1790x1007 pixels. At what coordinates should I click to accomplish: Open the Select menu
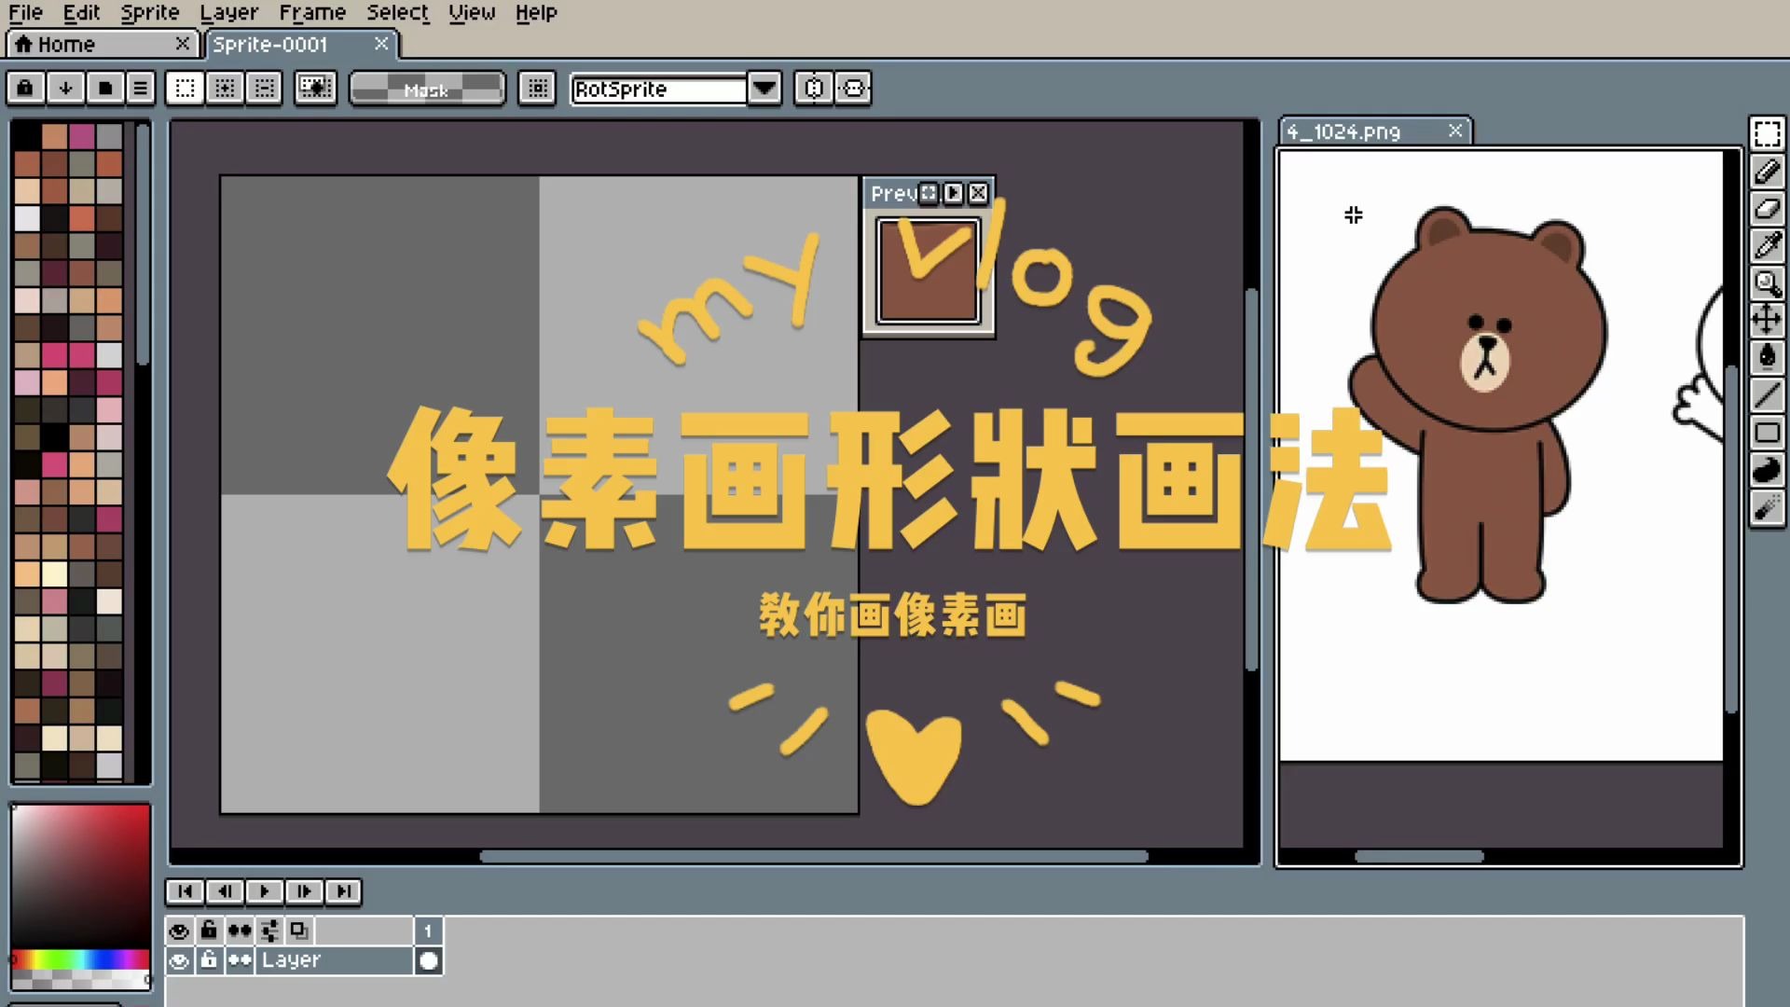[397, 13]
